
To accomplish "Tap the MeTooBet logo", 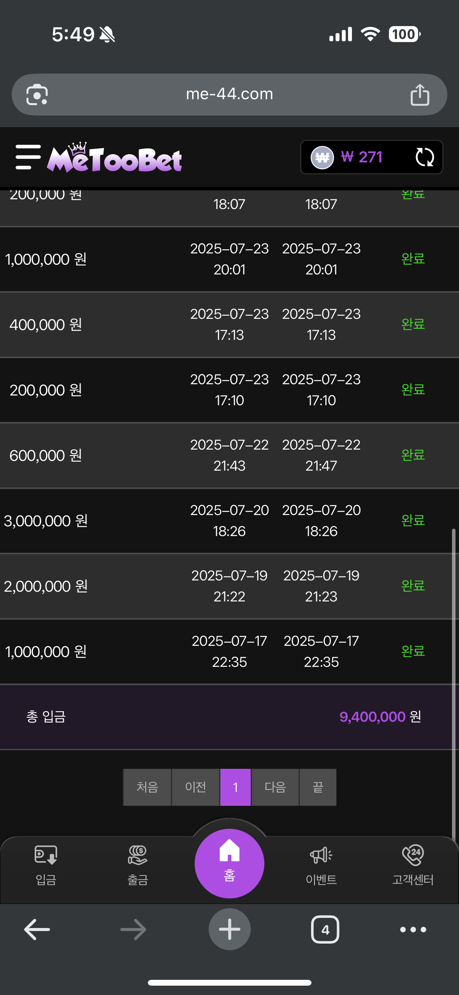I will pyautogui.click(x=114, y=157).
